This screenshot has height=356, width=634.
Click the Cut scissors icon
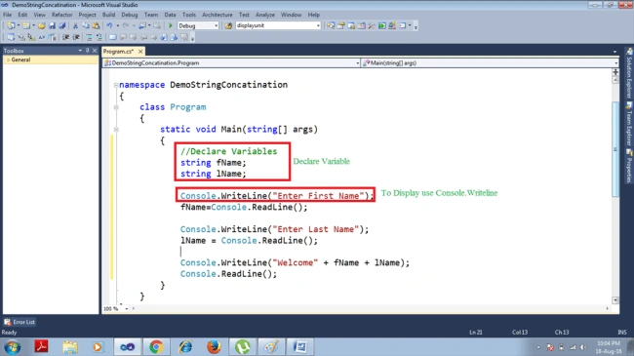[x=75, y=25]
